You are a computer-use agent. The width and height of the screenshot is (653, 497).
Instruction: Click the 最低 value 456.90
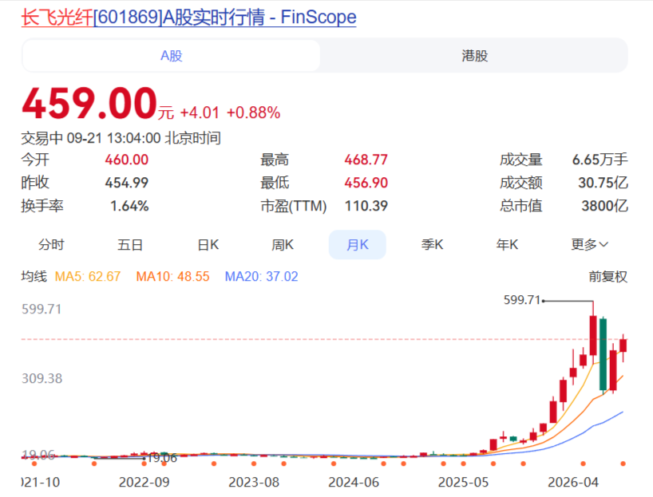(x=366, y=183)
